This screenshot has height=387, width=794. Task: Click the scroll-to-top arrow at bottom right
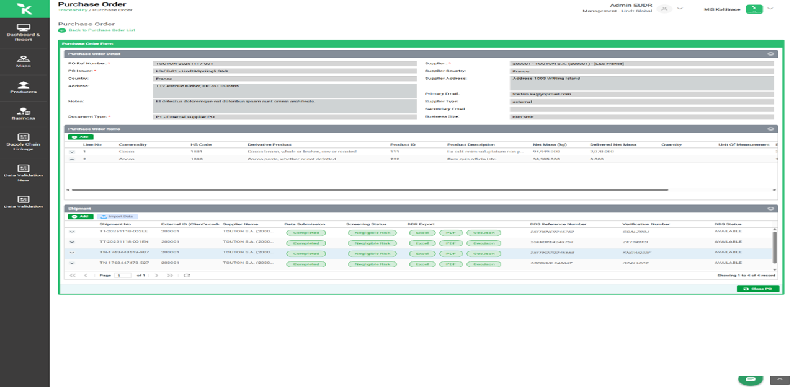pos(780,380)
